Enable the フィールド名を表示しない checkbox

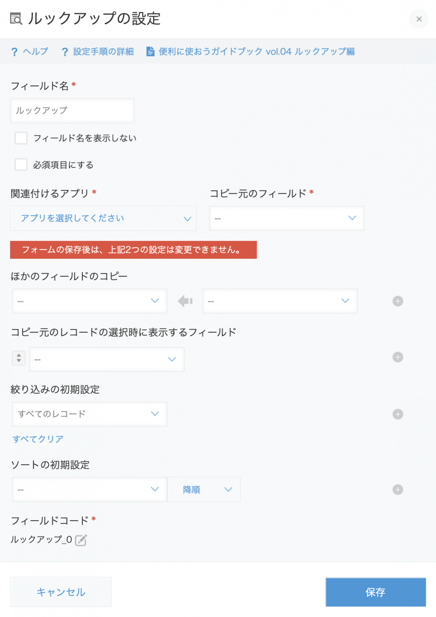pyautogui.click(x=21, y=138)
